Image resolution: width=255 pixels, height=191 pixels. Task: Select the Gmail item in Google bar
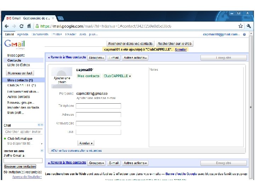click(x=9, y=34)
